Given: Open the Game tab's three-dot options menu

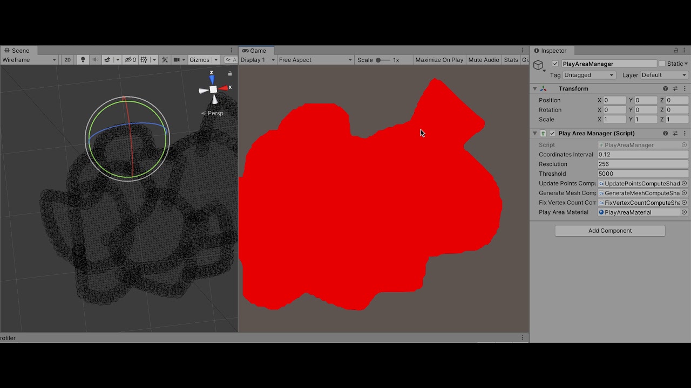Looking at the screenshot, I should click(x=523, y=50).
